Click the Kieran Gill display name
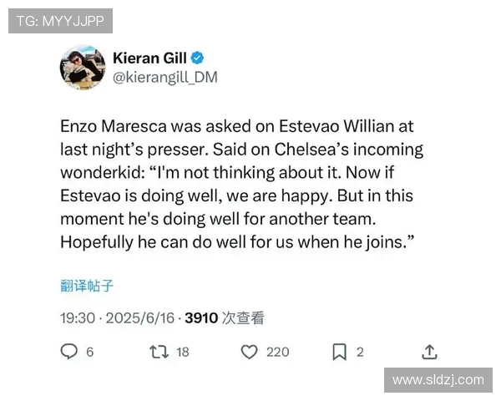This screenshot has width=501, height=401. point(149,58)
